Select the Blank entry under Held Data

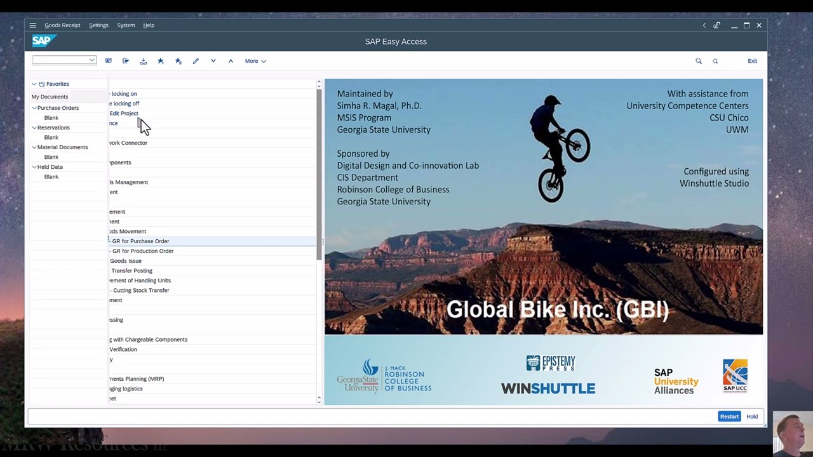51,177
